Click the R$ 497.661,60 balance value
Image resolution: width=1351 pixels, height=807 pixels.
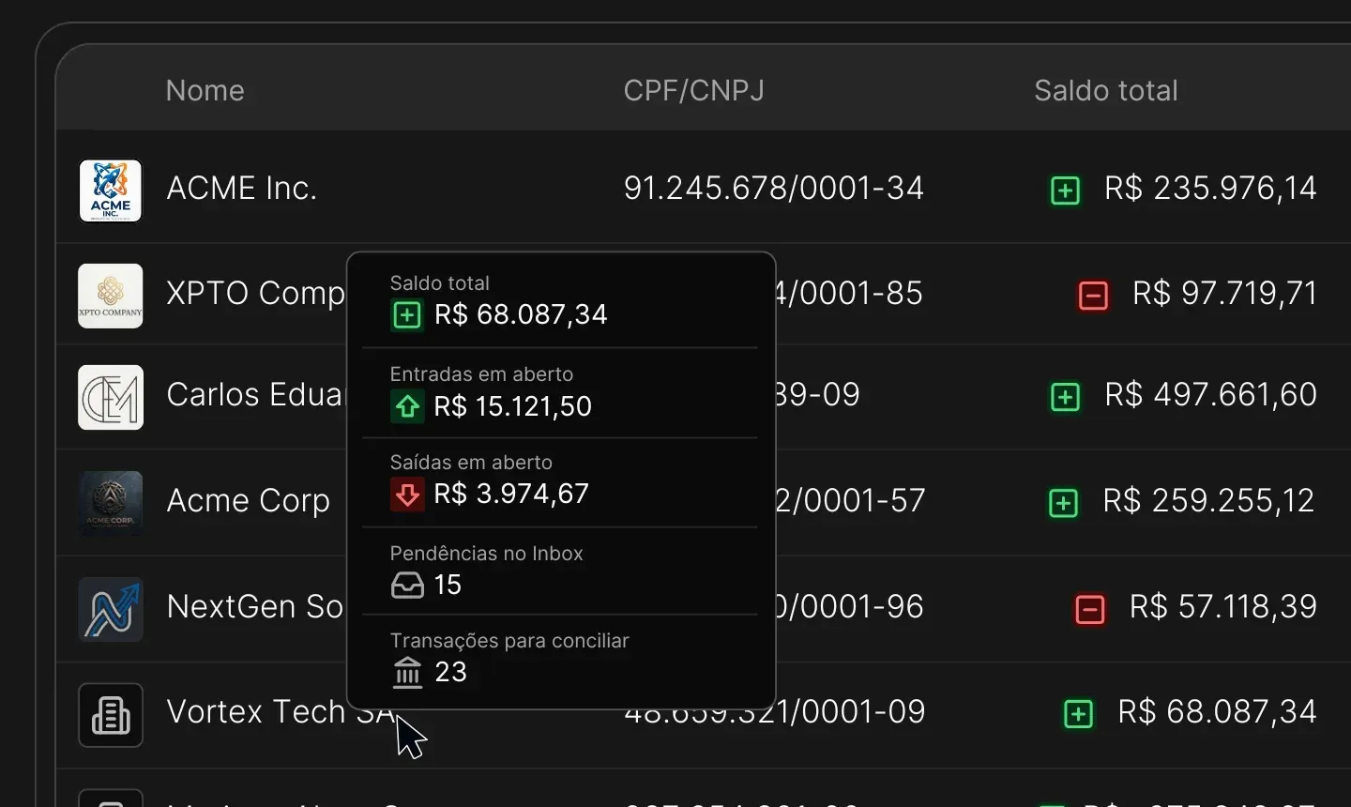coord(1211,395)
